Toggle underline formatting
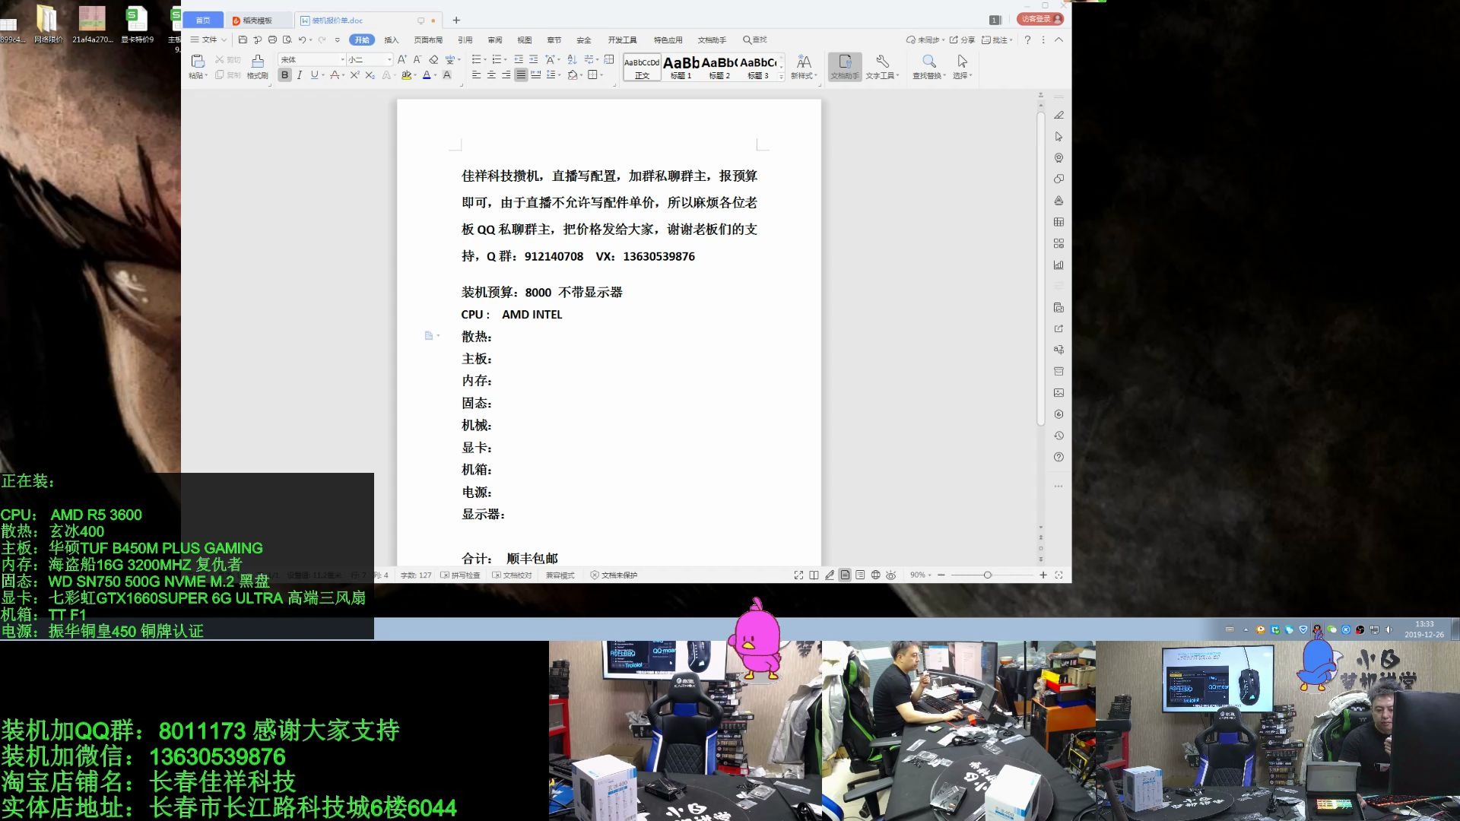The width and height of the screenshot is (1460, 821). [313, 75]
